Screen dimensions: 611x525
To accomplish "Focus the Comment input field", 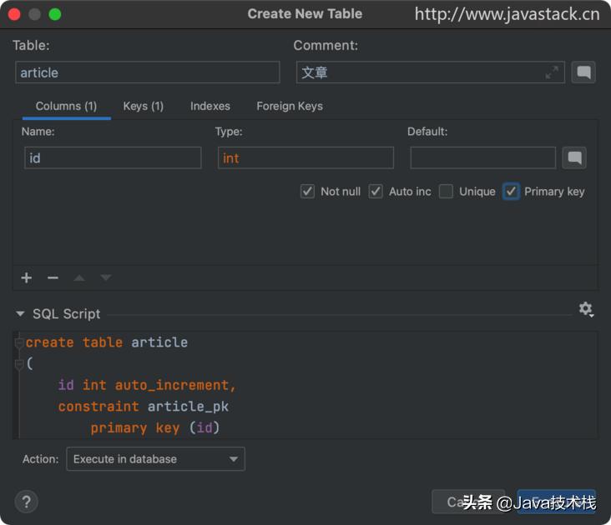I will coord(430,72).
